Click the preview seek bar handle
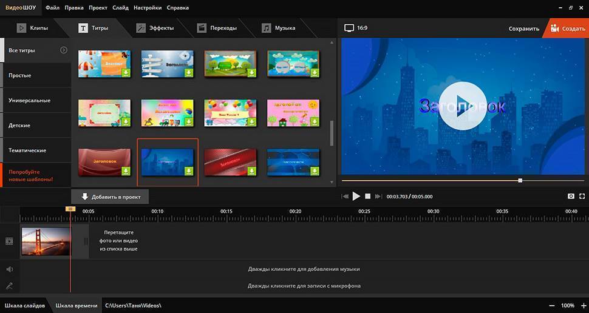This screenshot has width=589, height=313. pos(520,181)
